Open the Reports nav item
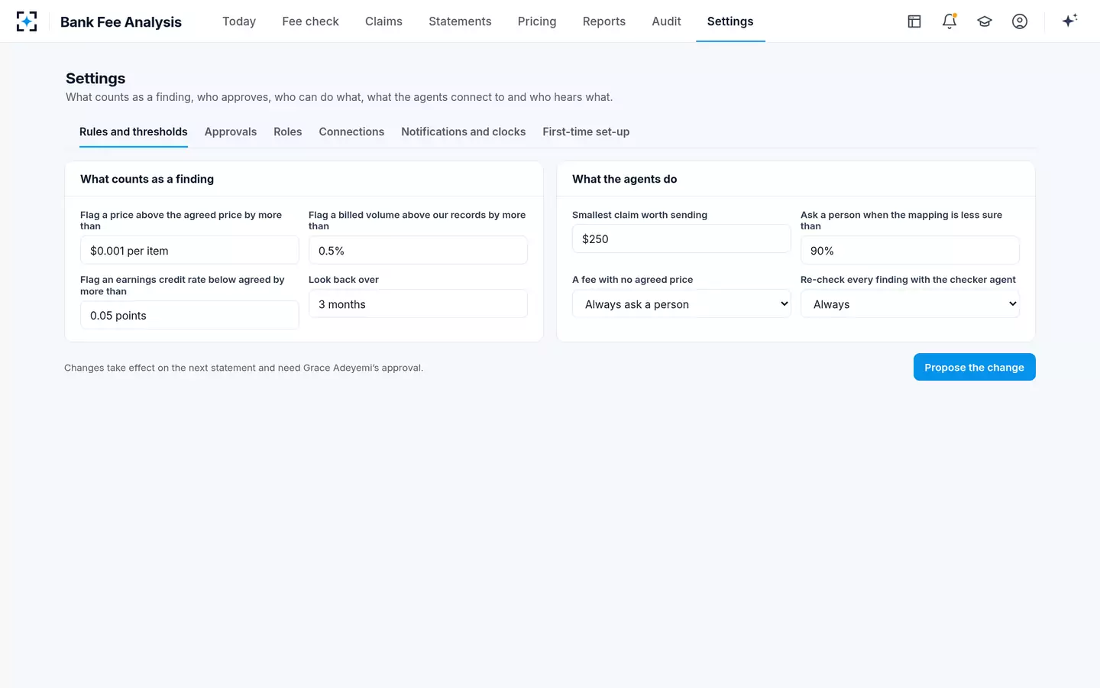Image resolution: width=1100 pixels, height=688 pixels. [604, 21]
